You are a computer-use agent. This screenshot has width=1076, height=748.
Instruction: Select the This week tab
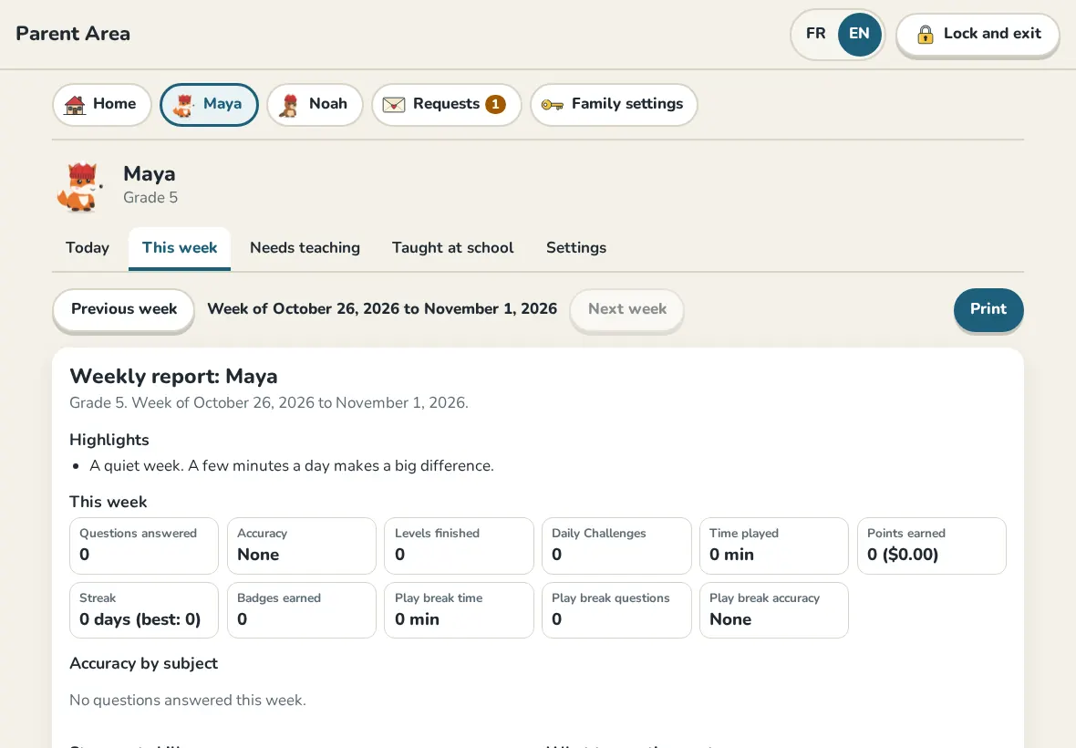pos(180,248)
